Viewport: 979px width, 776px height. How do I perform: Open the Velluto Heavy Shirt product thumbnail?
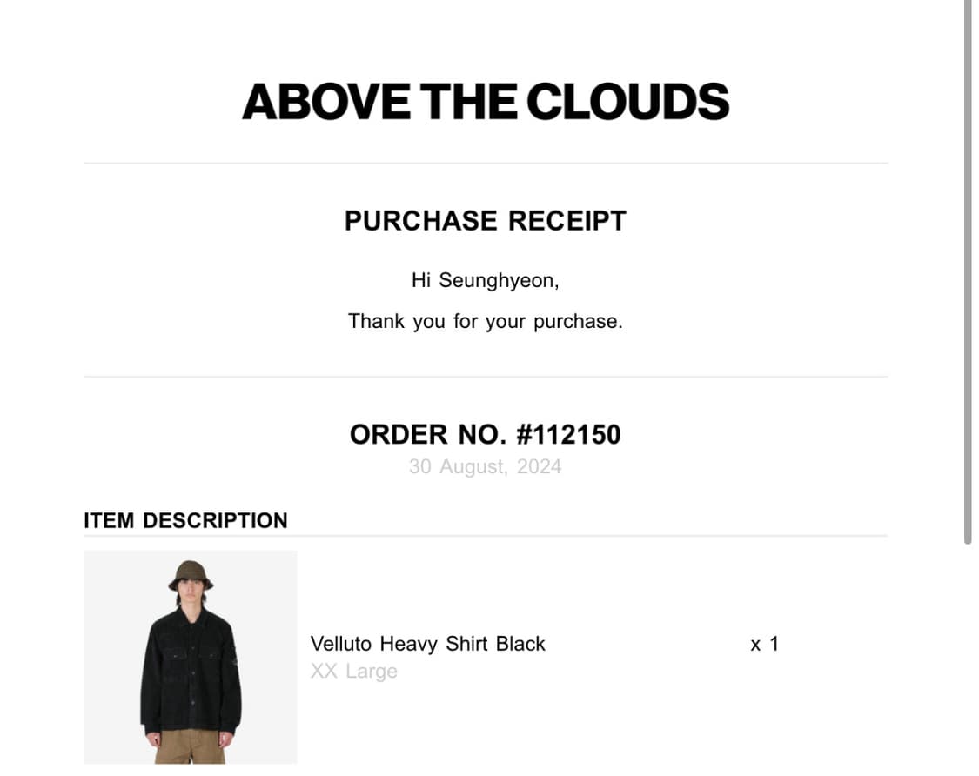coord(191,657)
